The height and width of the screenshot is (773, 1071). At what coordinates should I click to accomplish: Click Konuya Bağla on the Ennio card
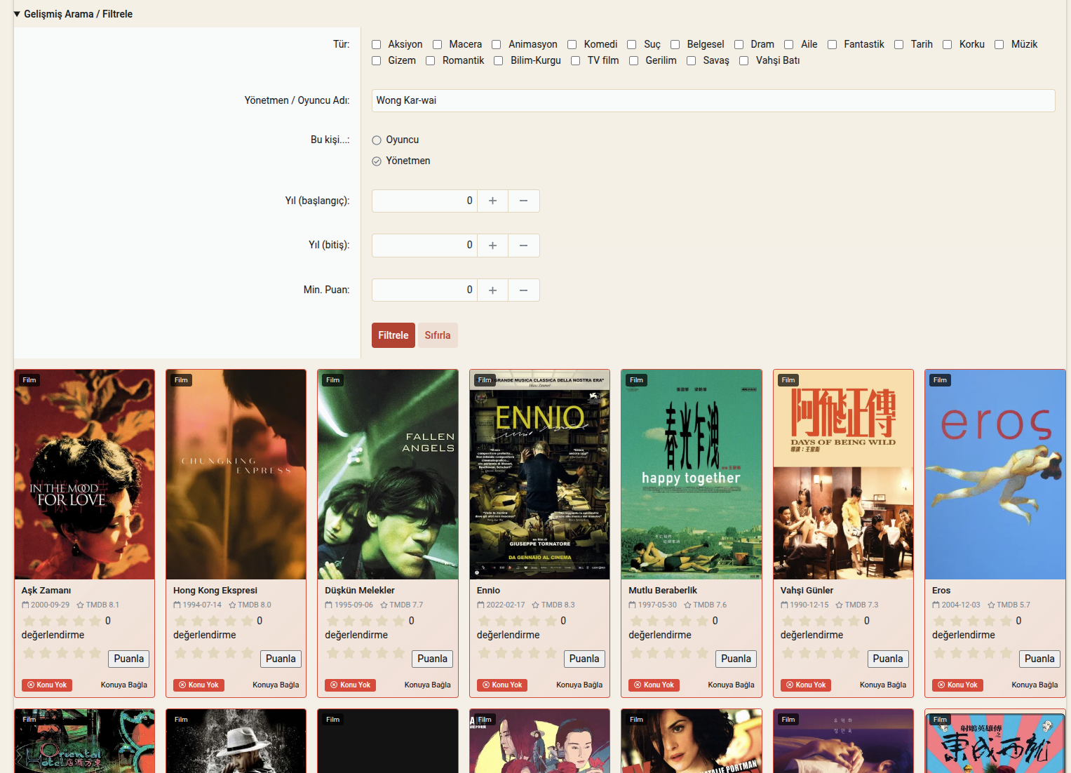579,685
